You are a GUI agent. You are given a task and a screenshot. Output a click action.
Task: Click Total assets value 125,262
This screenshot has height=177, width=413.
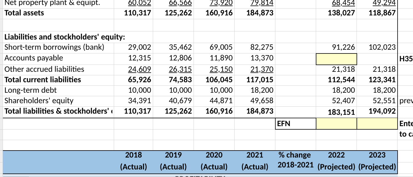point(178,13)
